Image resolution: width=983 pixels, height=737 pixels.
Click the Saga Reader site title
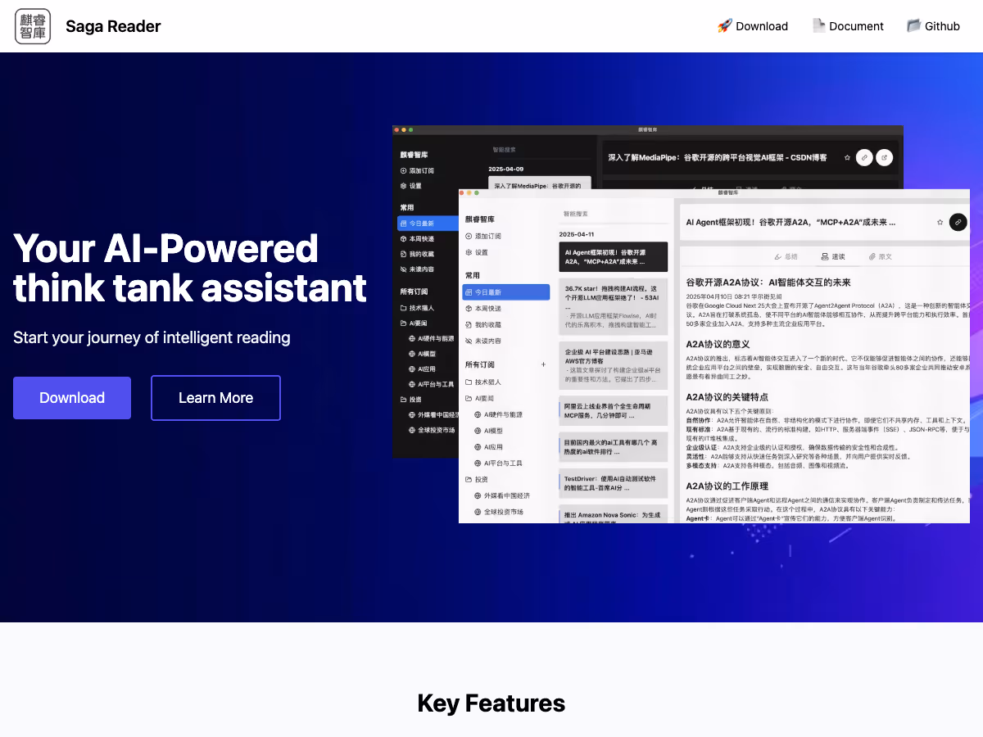click(x=113, y=26)
